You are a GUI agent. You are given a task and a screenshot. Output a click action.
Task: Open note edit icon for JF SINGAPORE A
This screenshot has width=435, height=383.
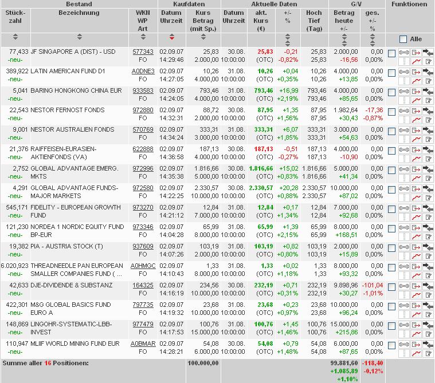pos(428,61)
